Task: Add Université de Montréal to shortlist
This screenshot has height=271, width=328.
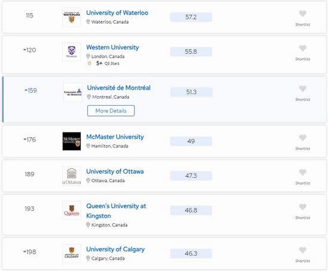Action: click(x=302, y=88)
